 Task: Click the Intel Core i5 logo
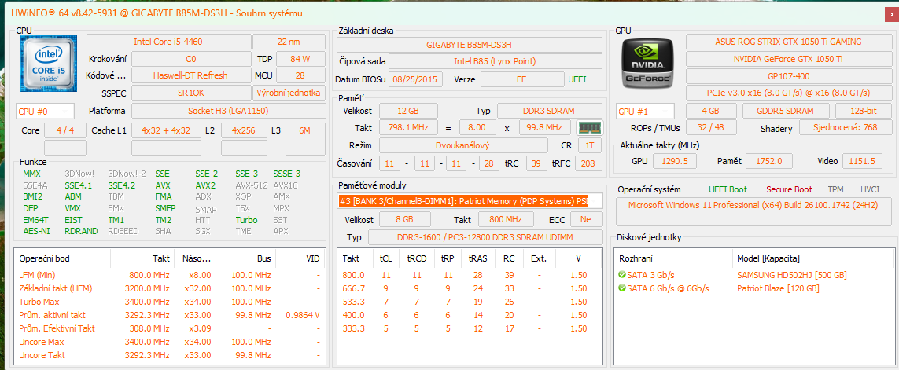click(45, 64)
